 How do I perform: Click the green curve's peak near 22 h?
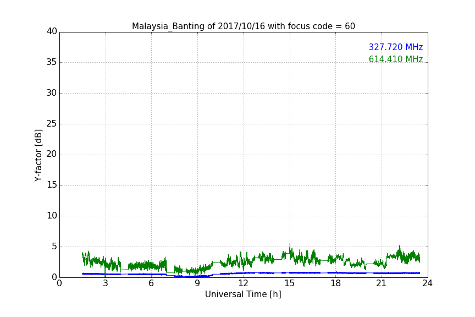400,245
